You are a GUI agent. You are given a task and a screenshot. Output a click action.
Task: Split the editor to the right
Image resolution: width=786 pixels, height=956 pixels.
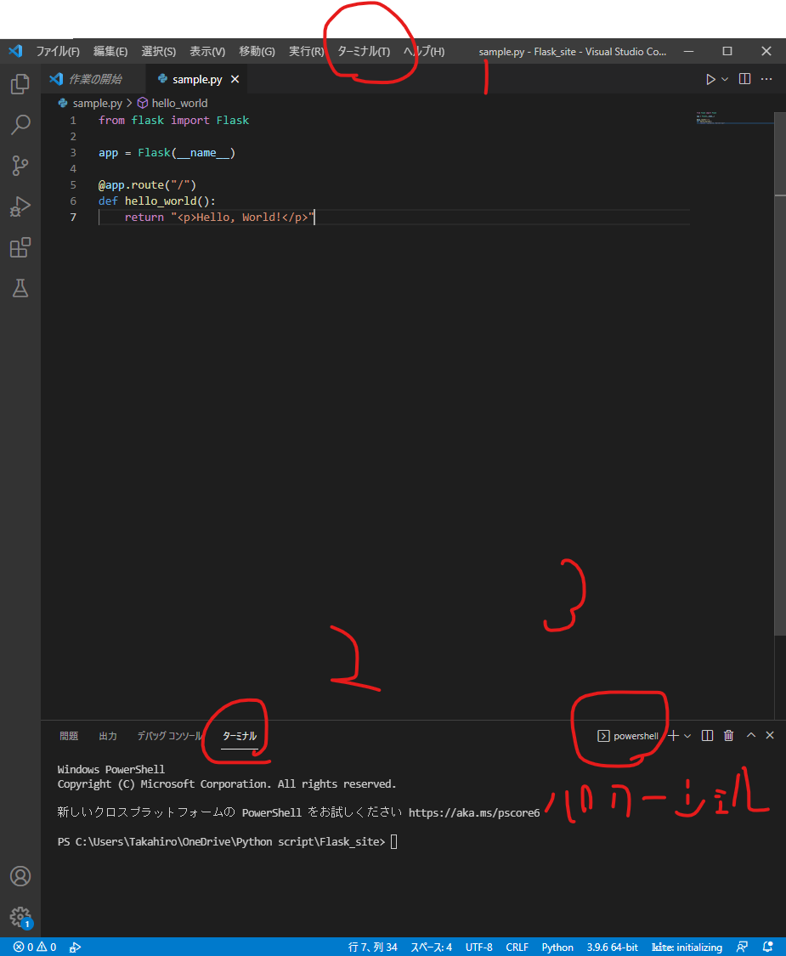744,79
